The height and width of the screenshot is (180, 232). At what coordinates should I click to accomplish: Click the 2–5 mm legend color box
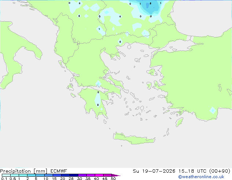(x=31, y=175)
